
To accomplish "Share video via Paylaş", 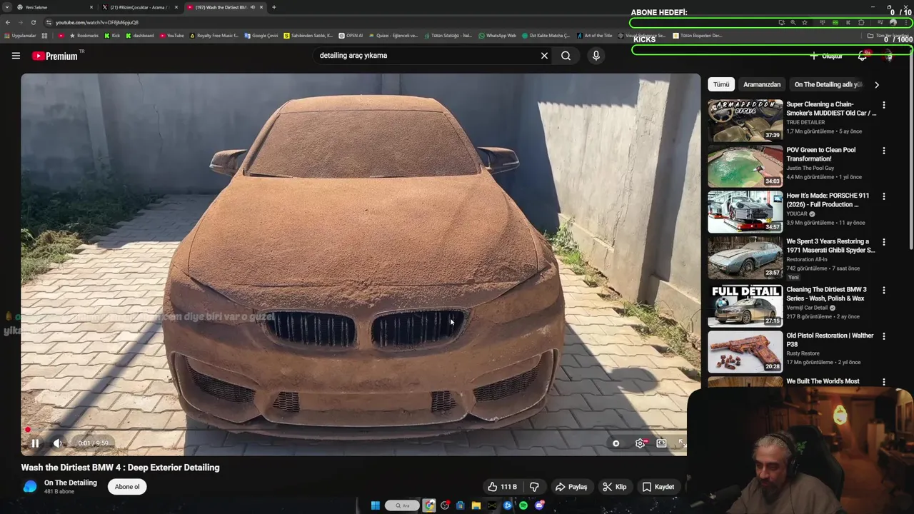I will pyautogui.click(x=571, y=487).
